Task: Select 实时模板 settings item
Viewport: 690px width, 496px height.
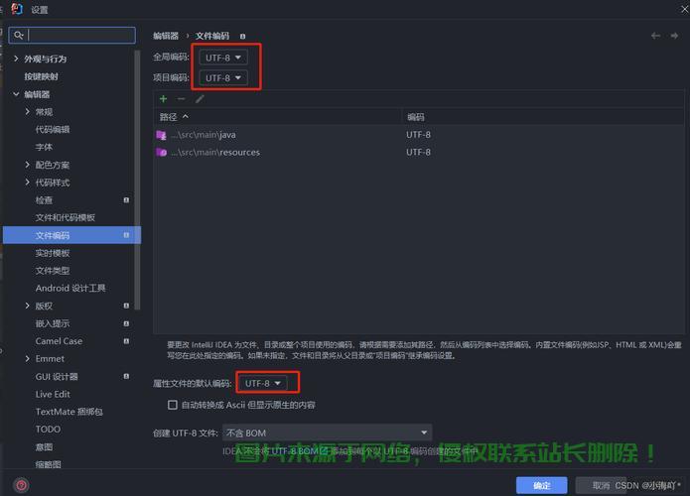Action: pyautogui.click(x=53, y=253)
